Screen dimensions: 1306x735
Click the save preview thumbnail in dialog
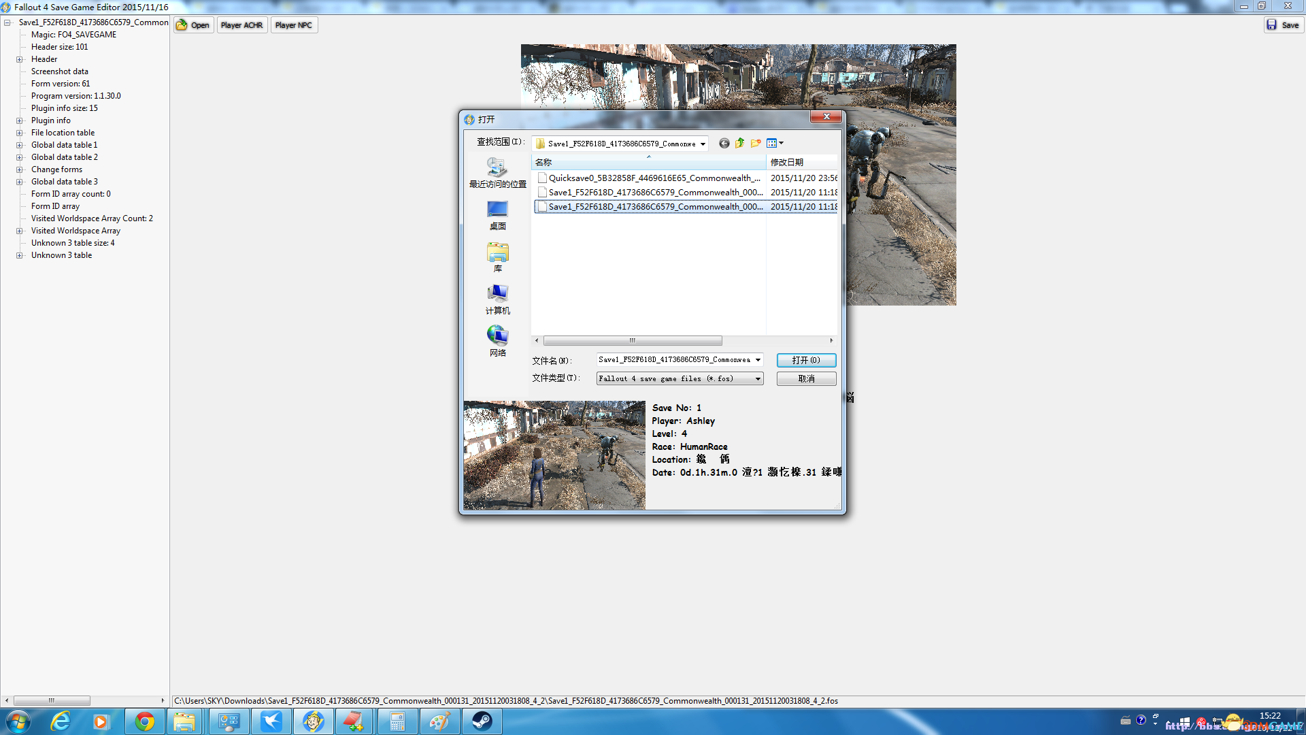(554, 455)
